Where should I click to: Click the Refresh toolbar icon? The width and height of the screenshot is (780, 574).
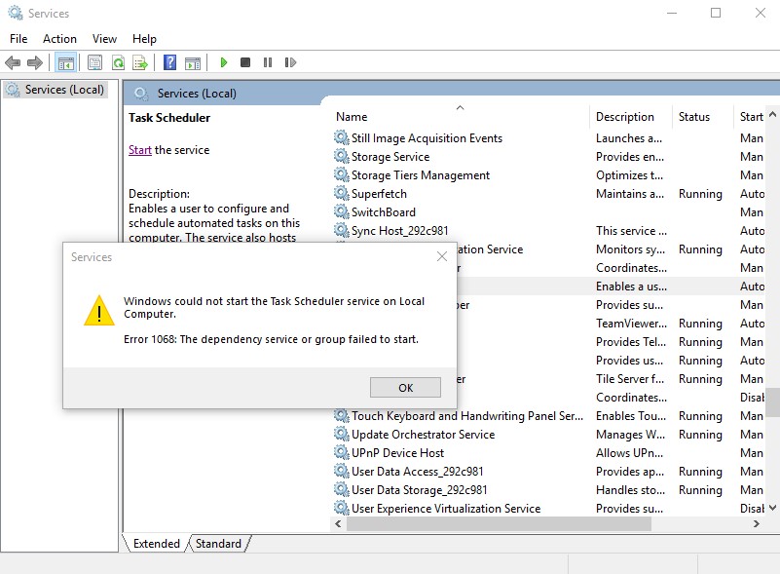(119, 62)
